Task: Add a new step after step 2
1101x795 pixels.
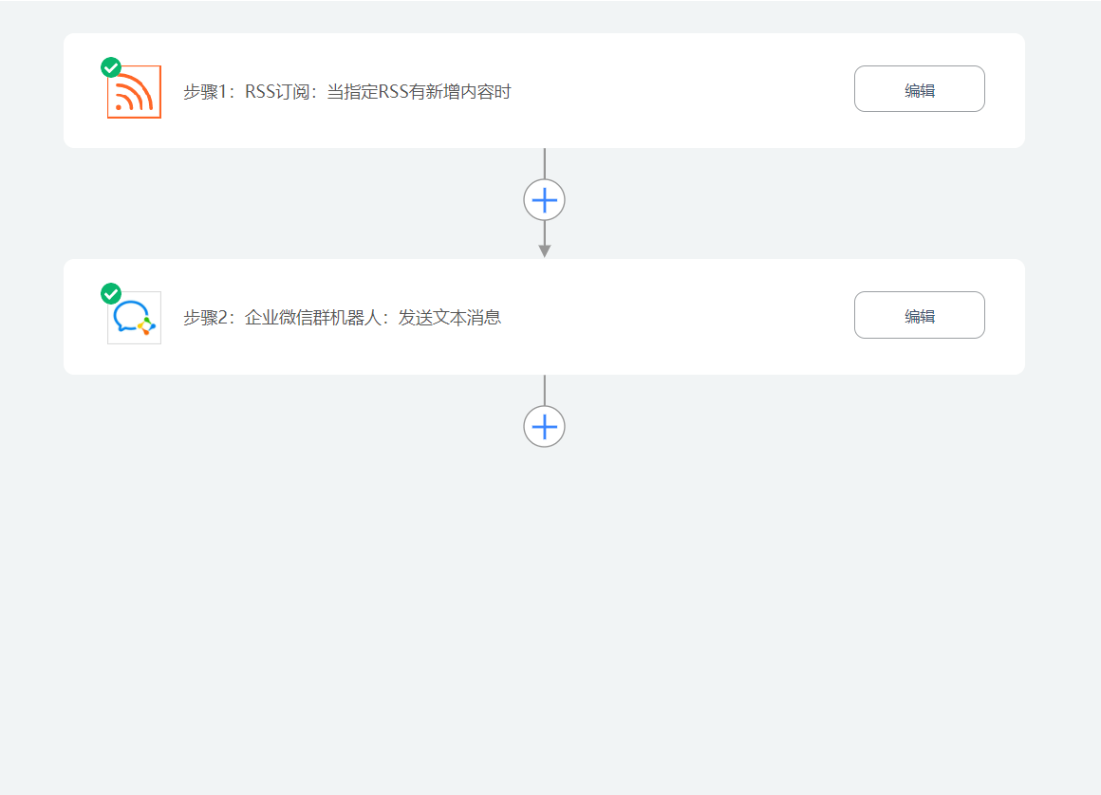Action: pyautogui.click(x=544, y=427)
